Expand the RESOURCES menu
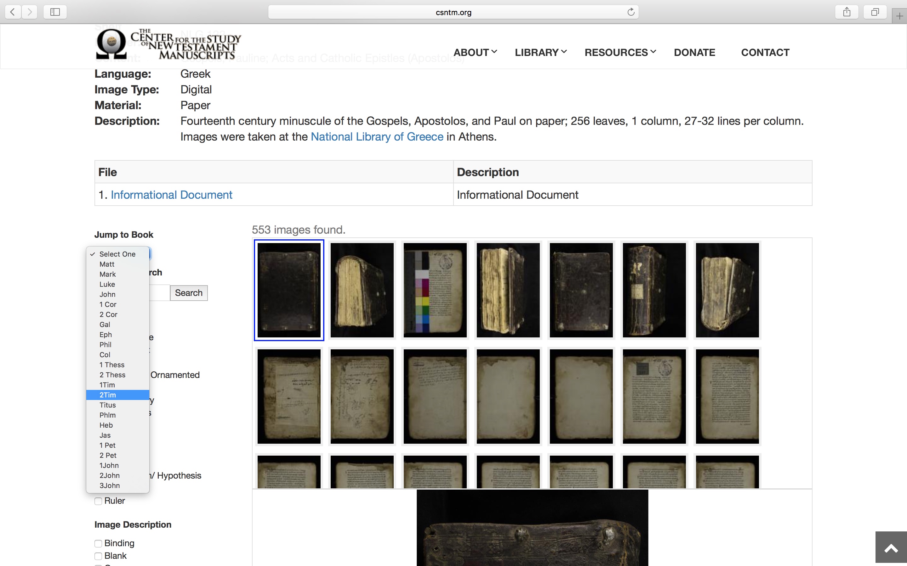This screenshot has width=907, height=566. [620, 53]
